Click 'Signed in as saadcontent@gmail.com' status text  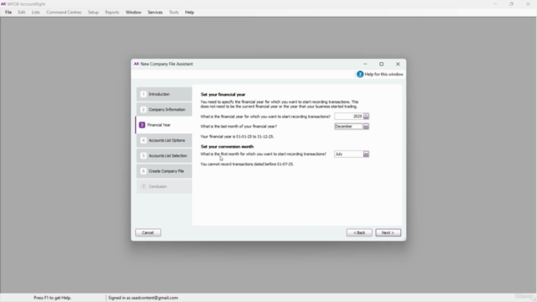(x=143, y=298)
